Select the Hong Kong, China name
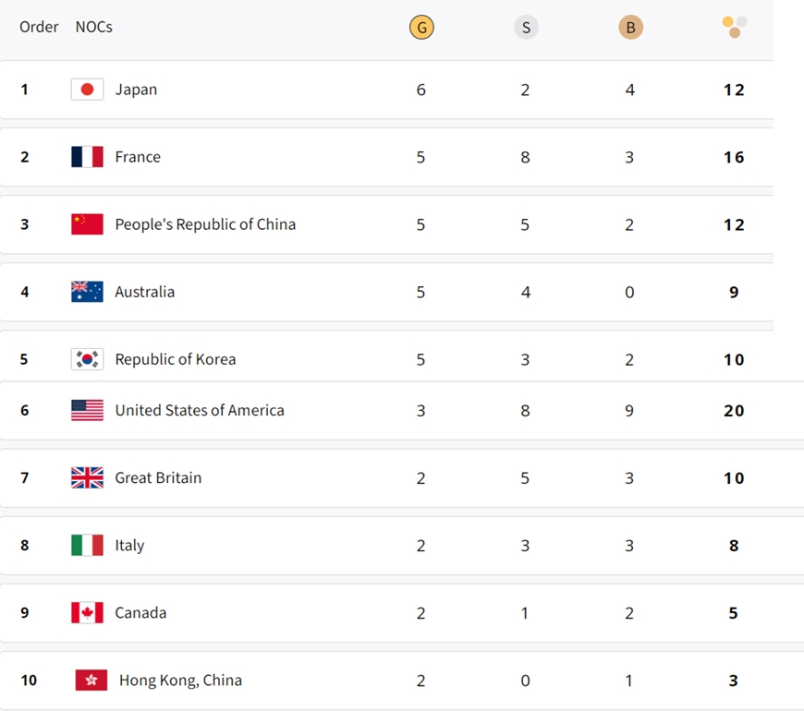This screenshot has height=711, width=804. [x=180, y=681]
